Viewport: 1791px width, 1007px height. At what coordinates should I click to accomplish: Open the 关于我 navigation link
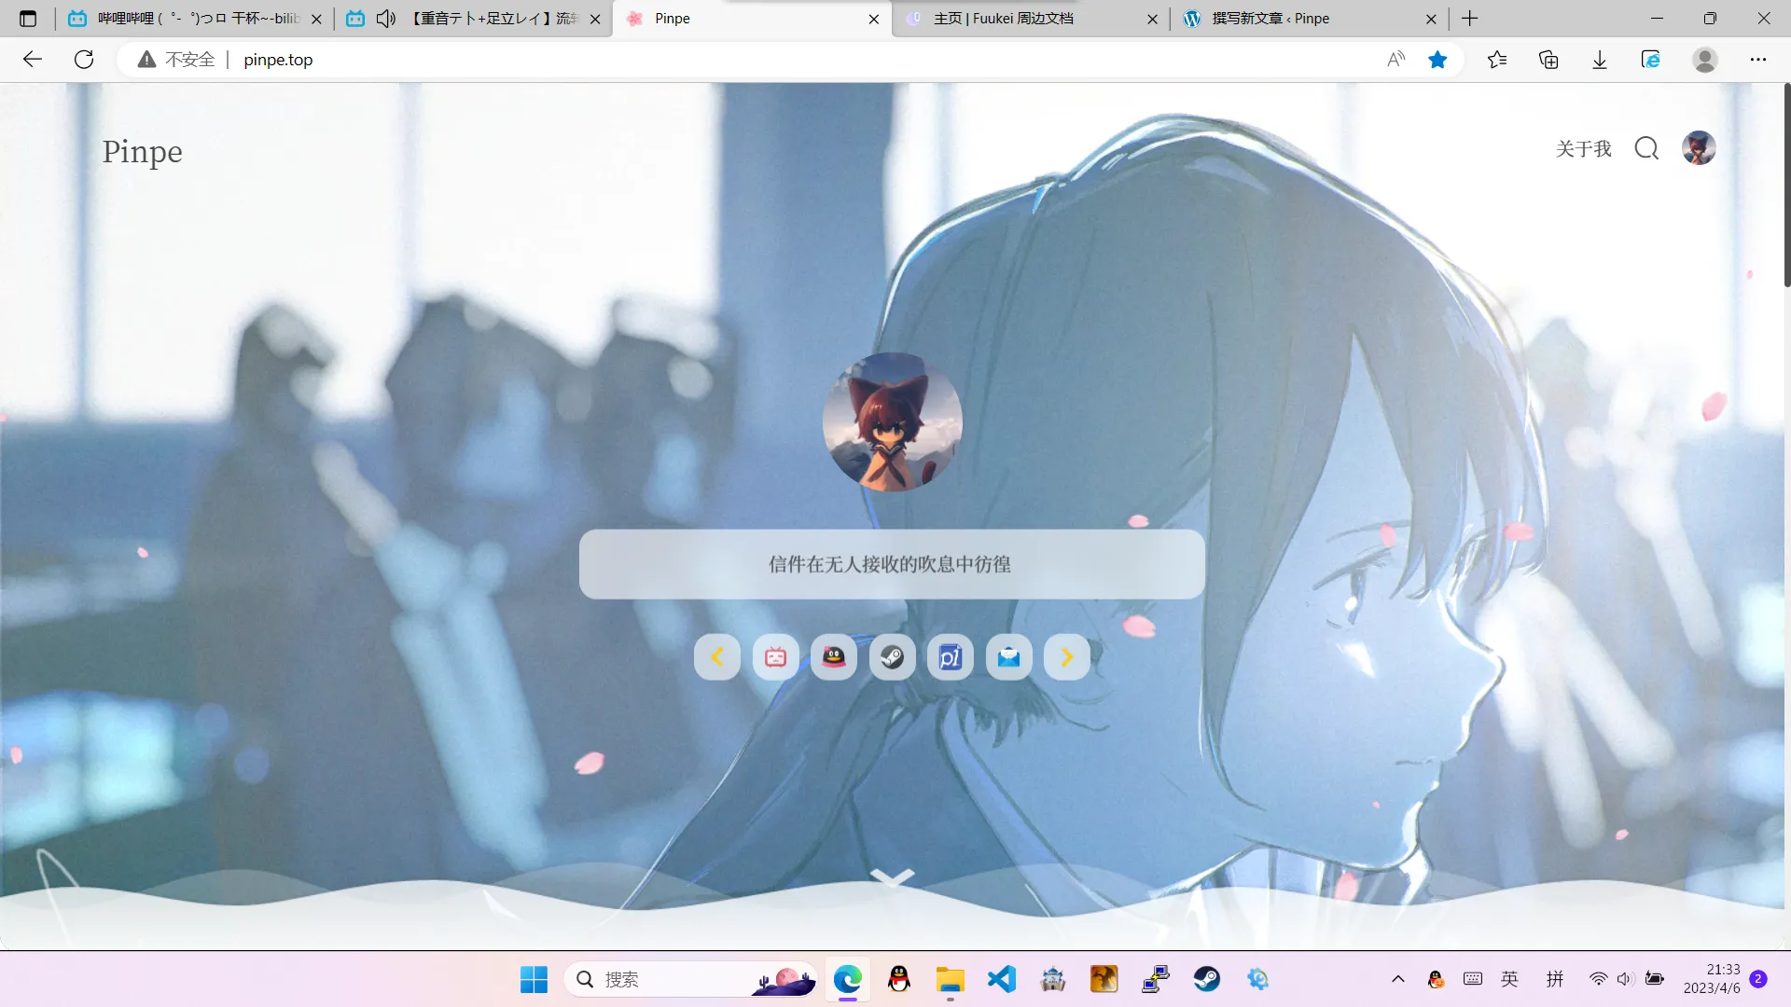pyautogui.click(x=1583, y=149)
